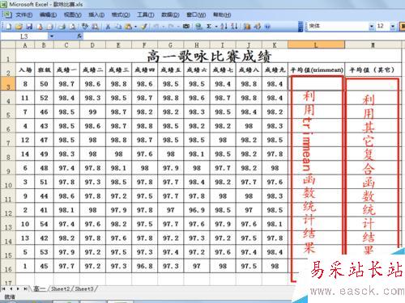Click the Select All corner button
The width and height of the screenshot is (405, 303).
(x=8, y=44)
